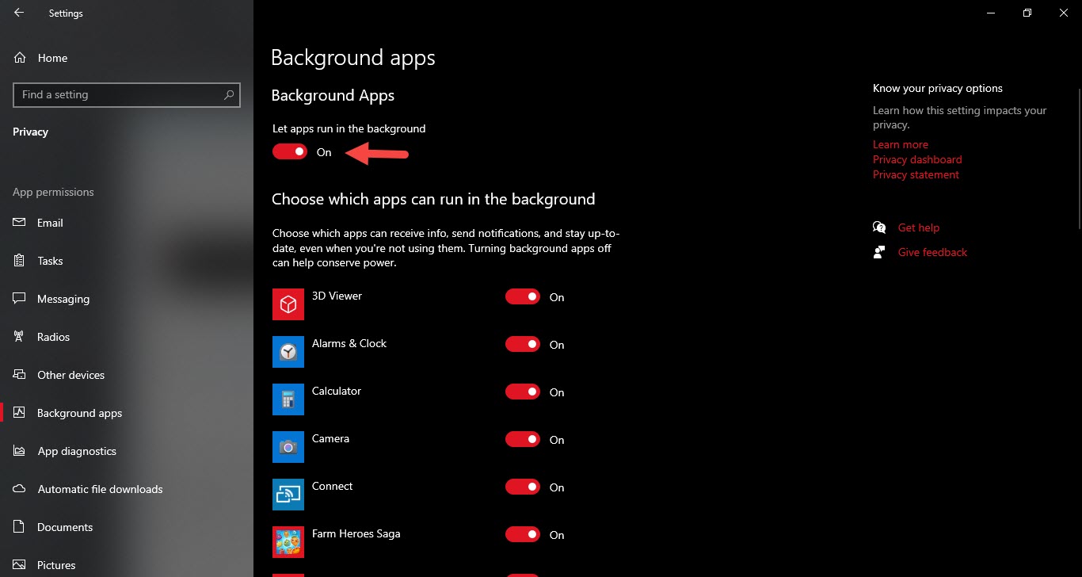Image resolution: width=1082 pixels, height=577 pixels.
Task: Open the Privacy dashboard link
Action: point(917,159)
